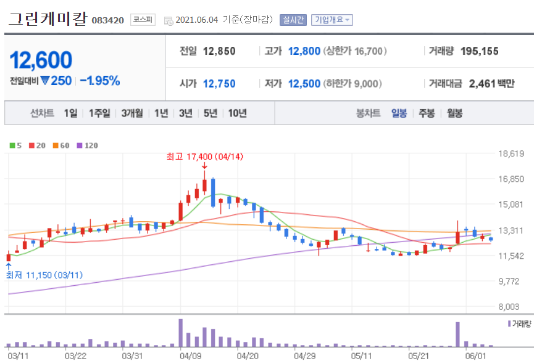Click the 최저 11,150 (03/11) label

(44, 275)
